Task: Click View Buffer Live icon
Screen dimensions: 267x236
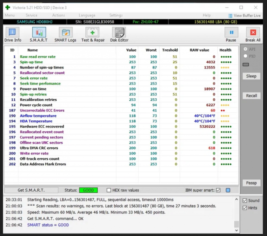Action: click(x=230, y=15)
